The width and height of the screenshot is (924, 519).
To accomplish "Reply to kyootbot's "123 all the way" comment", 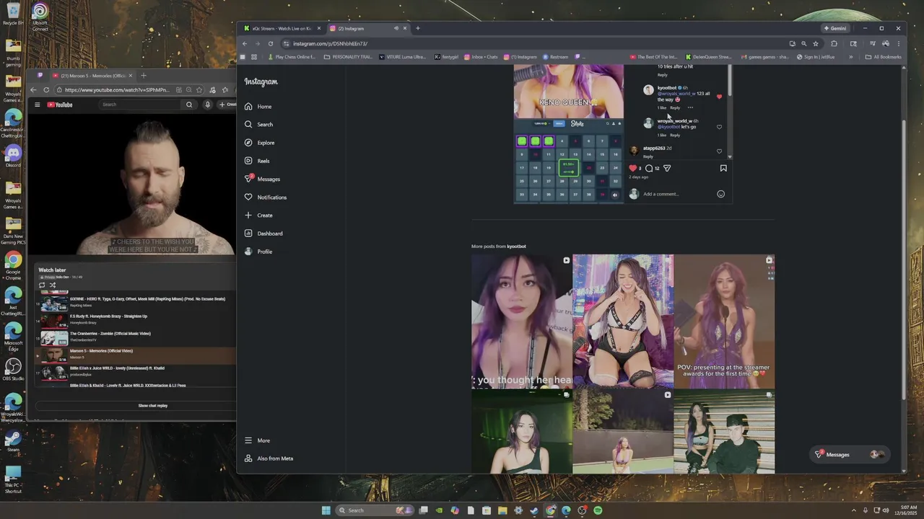I will tap(675, 107).
